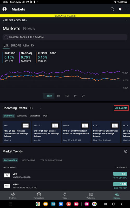Choose the 1M chart range

tap(67, 96)
